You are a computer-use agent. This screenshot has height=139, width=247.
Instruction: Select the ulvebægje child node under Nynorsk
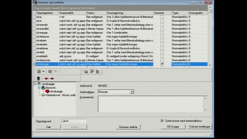pos(56,92)
